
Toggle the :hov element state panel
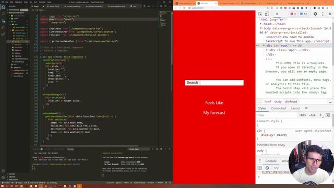click(x=303, y=115)
